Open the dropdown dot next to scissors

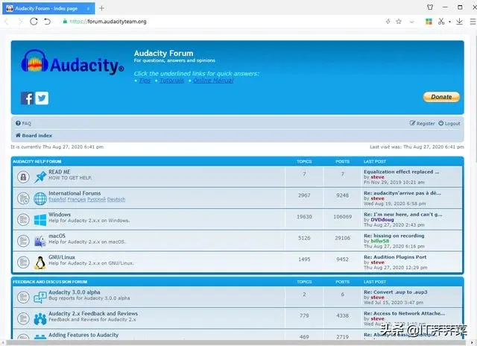click(x=449, y=22)
